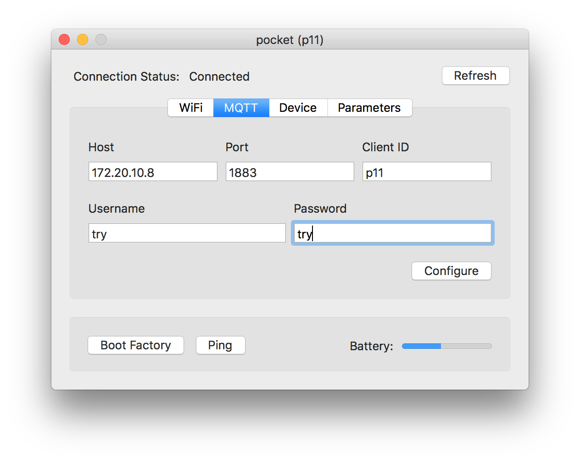Click the Client ID label
580x463 pixels.
(x=385, y=147)
